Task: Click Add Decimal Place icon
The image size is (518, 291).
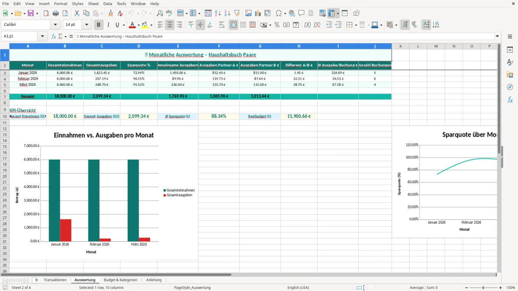Action: (x=308, y=25)
